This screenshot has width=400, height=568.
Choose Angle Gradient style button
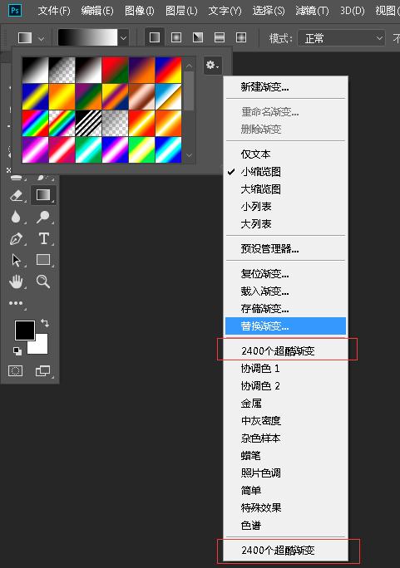click(198, 37)
